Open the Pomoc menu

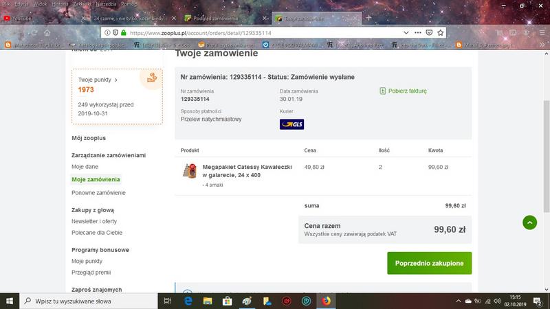coord(129,4)
